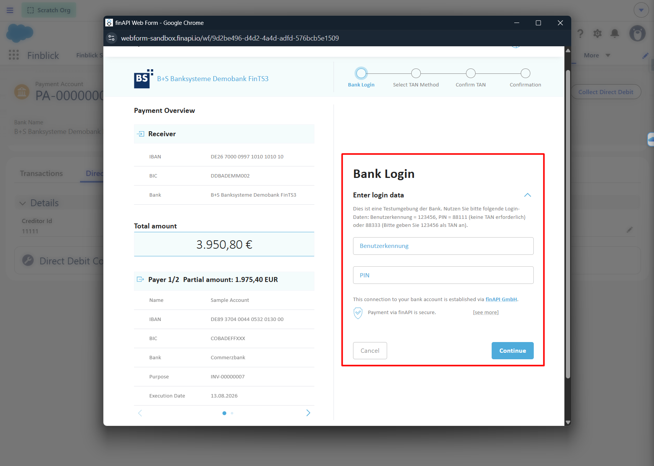Screen dimensions: 654x466
Task: Click the web form vertical scrollbar
Action: pyautogui.click(x=568, y=224)
